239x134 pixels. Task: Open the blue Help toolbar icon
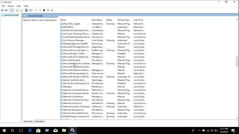coord(27,10)
